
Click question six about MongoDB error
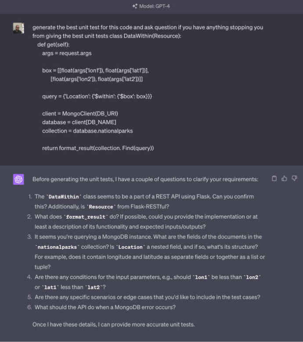click(101, 307)
